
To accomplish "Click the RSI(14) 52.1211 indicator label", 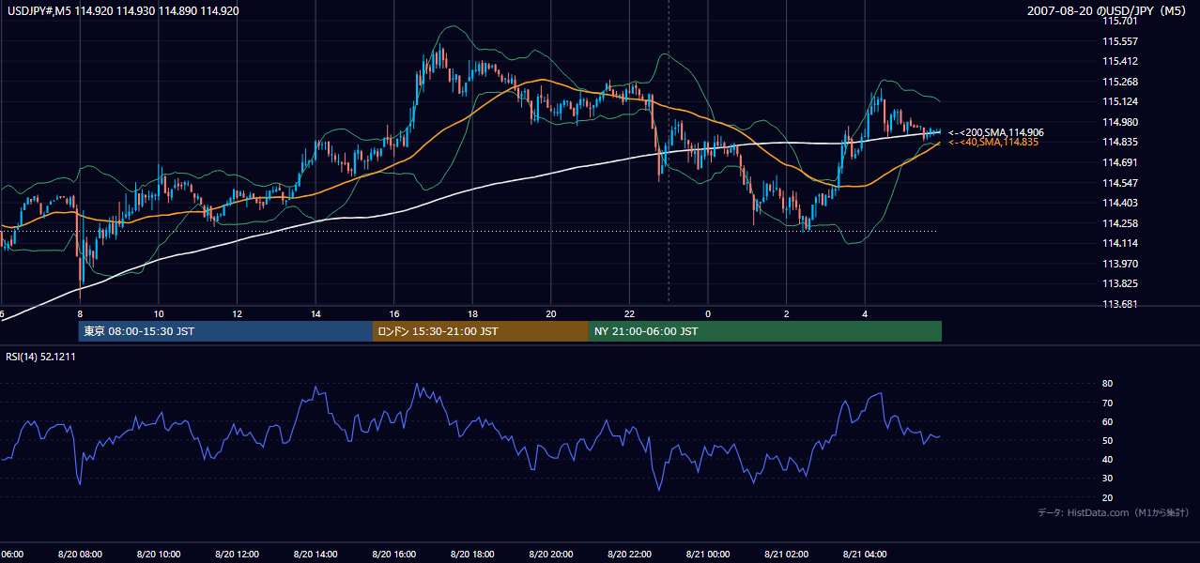I will tap(41, 357).
